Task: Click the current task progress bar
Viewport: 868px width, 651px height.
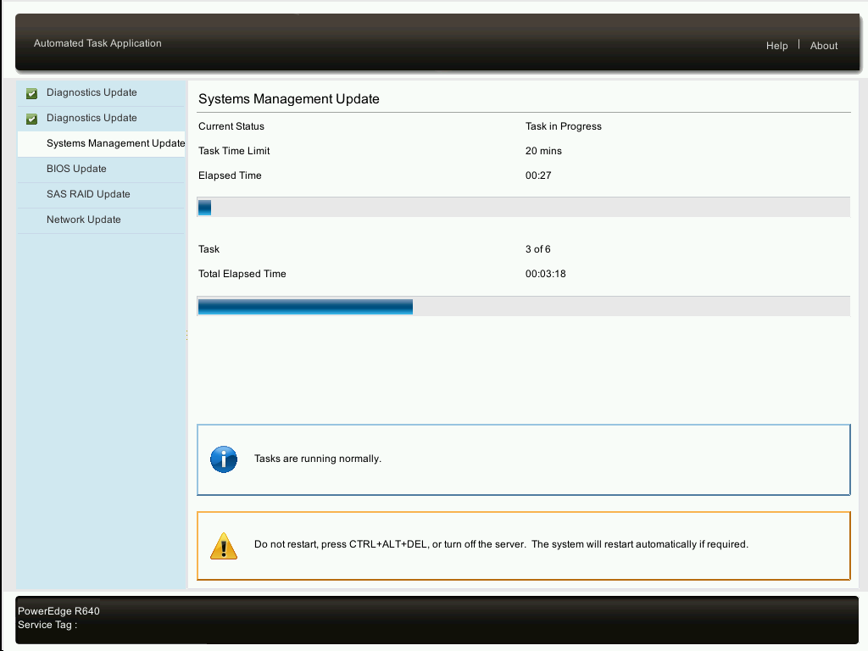Action: point(523,206)
